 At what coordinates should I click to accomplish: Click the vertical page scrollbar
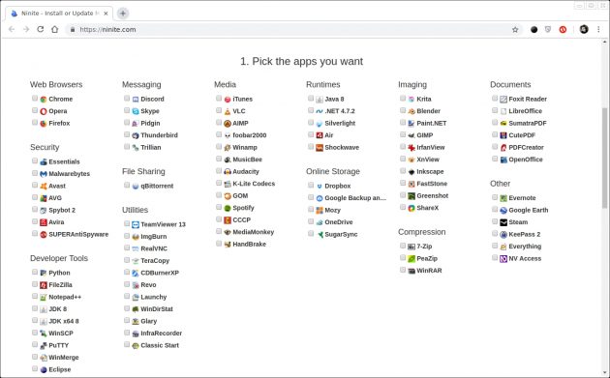tap(604, 159)
